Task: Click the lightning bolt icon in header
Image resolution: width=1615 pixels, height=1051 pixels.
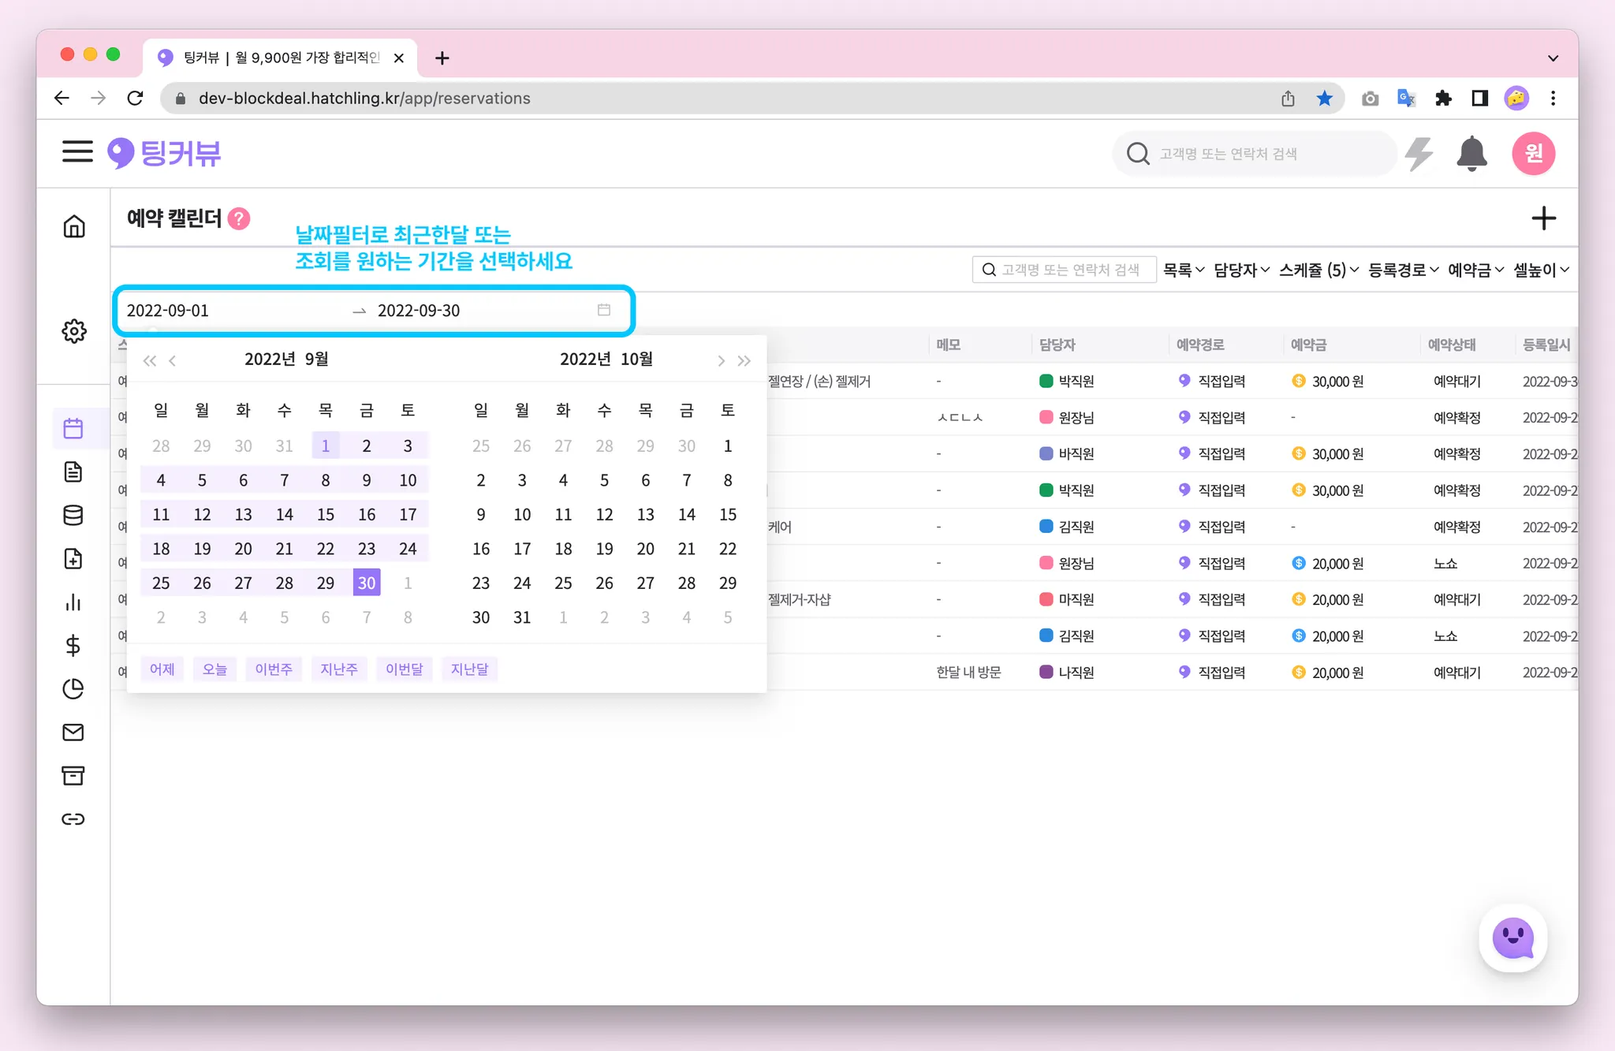Action: [x=1419, y=153]
